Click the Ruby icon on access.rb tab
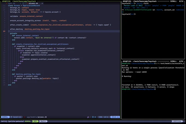Image resolution: width=186 pixels, height=124 pixels. 27,4
